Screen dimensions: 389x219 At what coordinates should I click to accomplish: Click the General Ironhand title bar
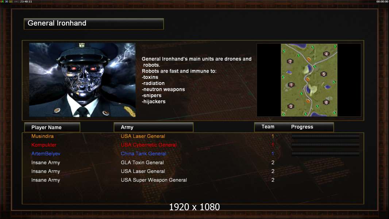tap(94, 24)
